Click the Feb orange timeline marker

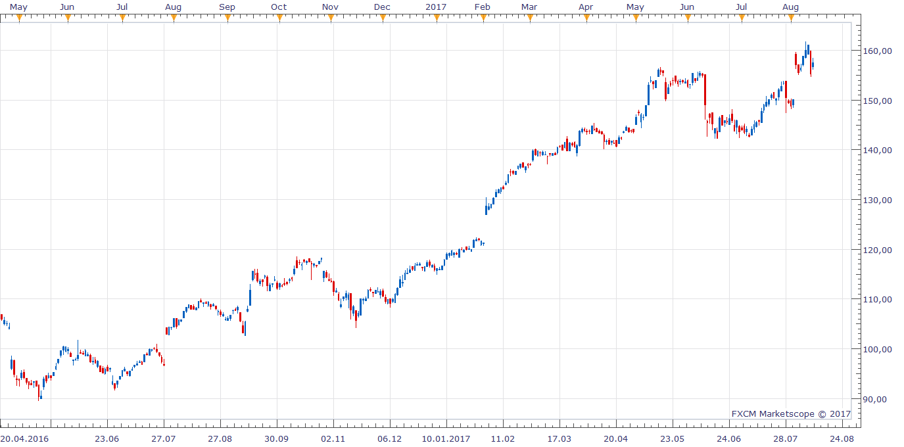pos(483,18)
